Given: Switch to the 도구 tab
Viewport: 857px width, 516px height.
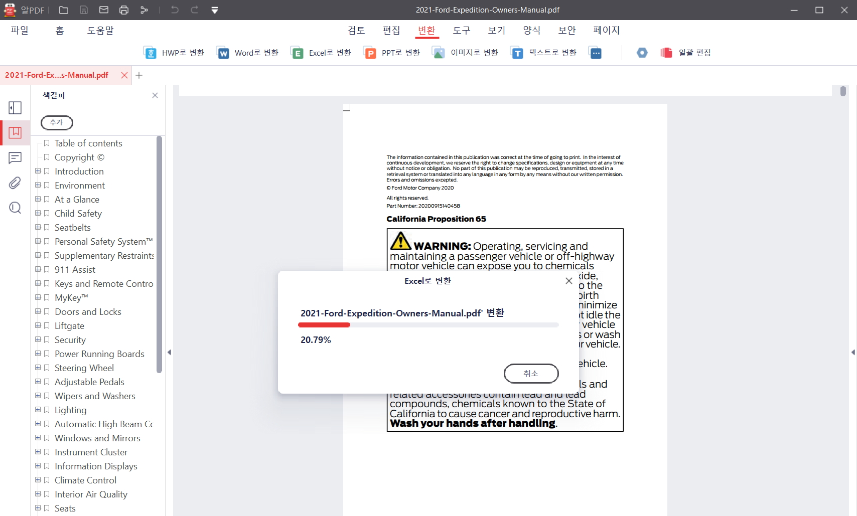Looking at the screenshot, I should point(462,31).
